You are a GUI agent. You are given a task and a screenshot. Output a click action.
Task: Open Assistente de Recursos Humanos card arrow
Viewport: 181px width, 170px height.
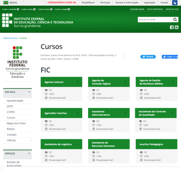coord(125,144)
